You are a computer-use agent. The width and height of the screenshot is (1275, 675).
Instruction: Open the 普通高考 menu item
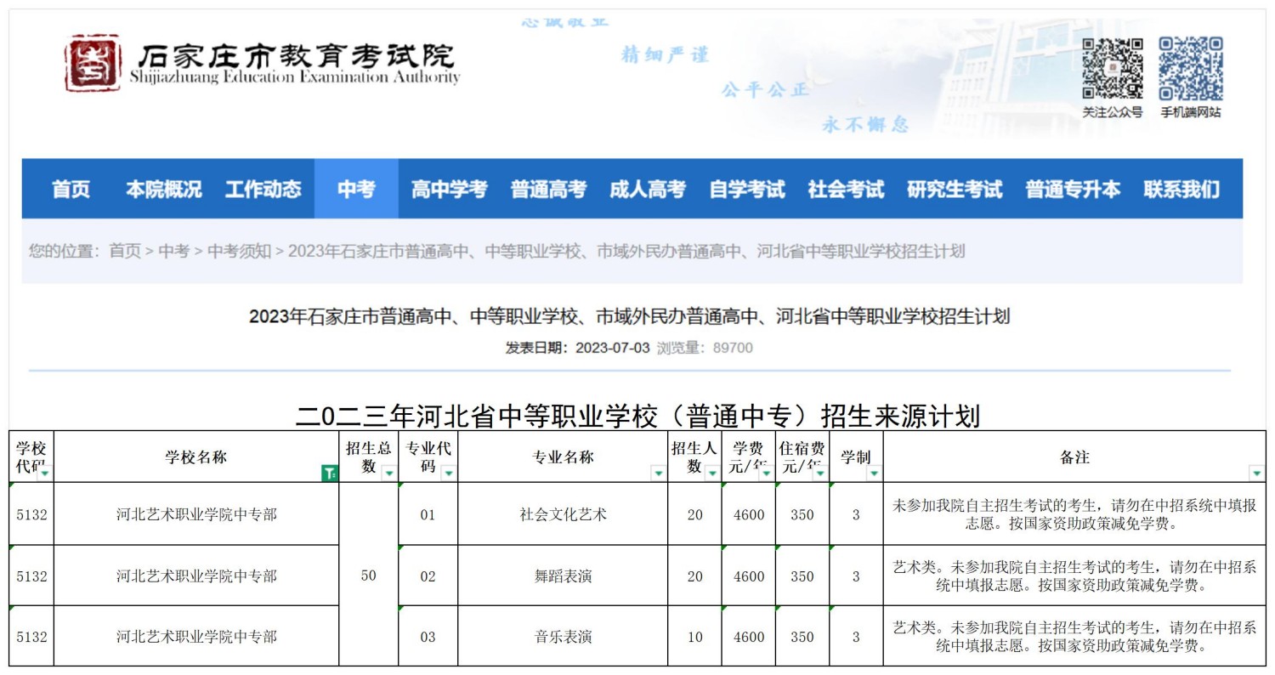click(x=548, y=190)
